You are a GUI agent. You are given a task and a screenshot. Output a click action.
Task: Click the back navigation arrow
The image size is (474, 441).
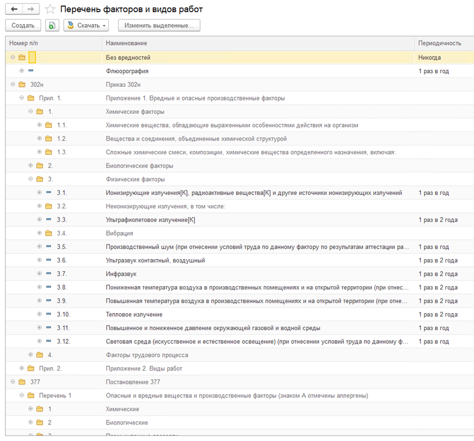14,9
